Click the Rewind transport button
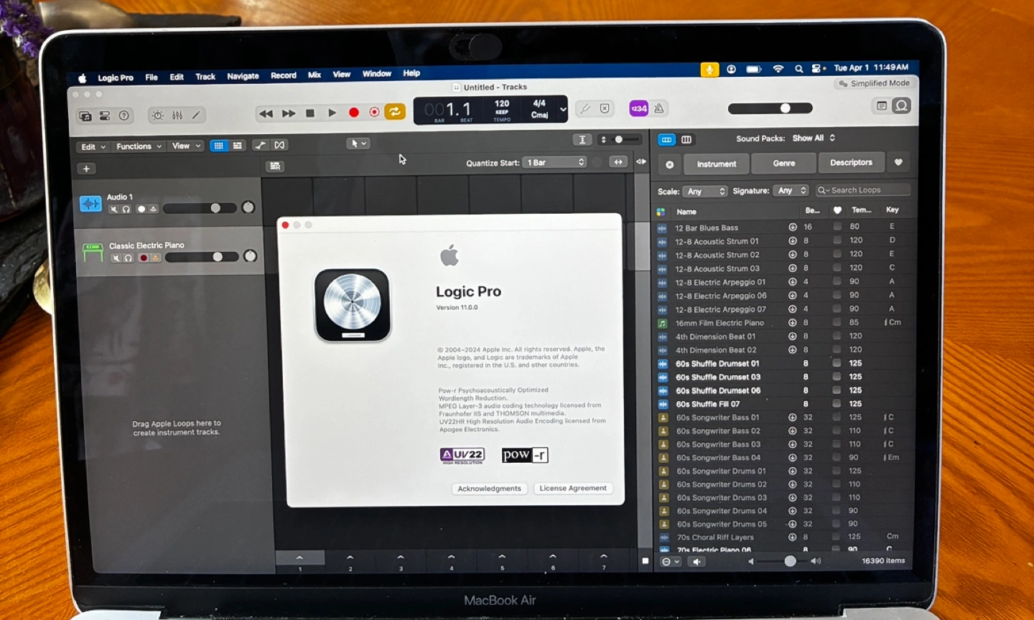 pos(266,113)
